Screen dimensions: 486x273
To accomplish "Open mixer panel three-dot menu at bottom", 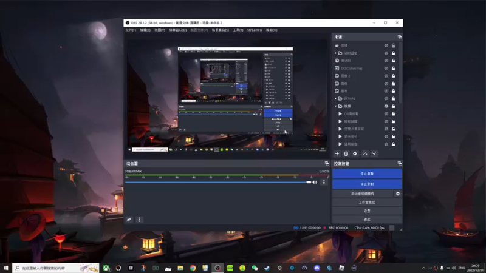I will 139,220.
